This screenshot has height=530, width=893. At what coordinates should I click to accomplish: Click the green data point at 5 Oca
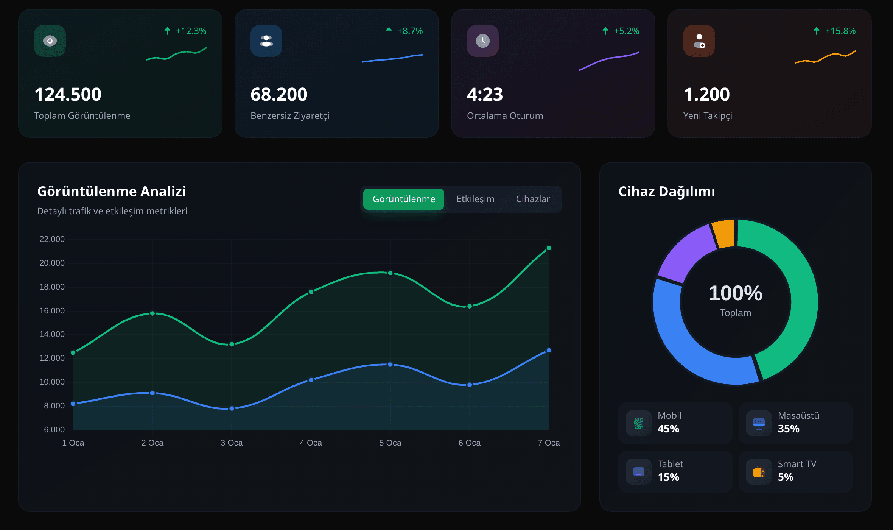(390, 273)
